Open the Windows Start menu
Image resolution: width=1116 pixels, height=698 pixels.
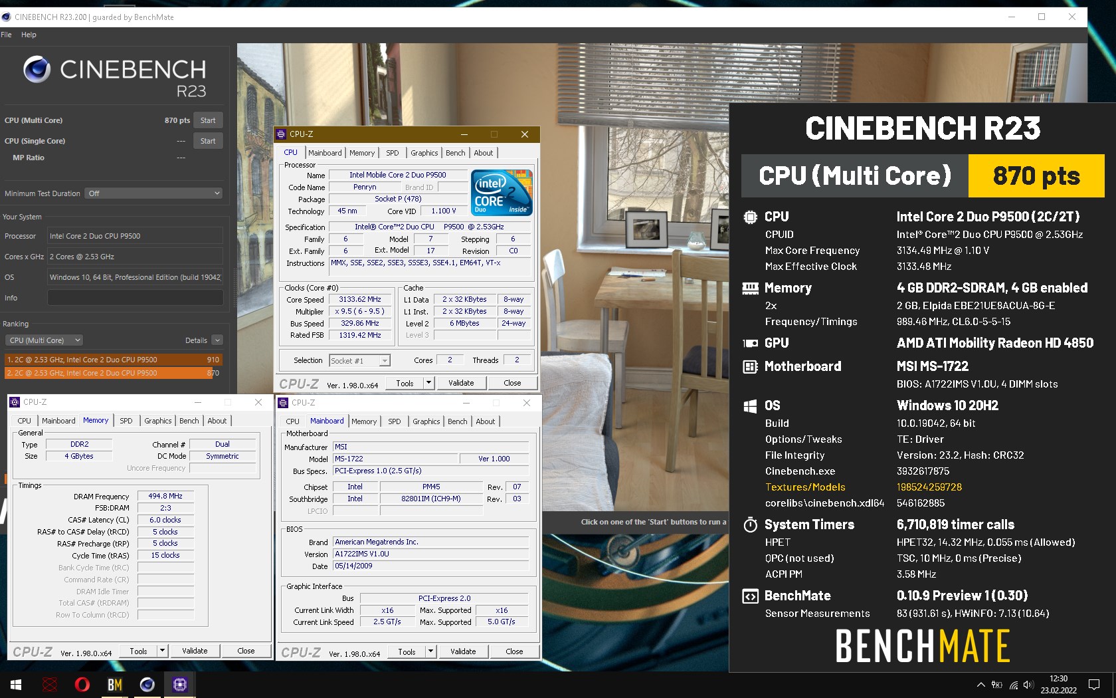coord(16,685)
